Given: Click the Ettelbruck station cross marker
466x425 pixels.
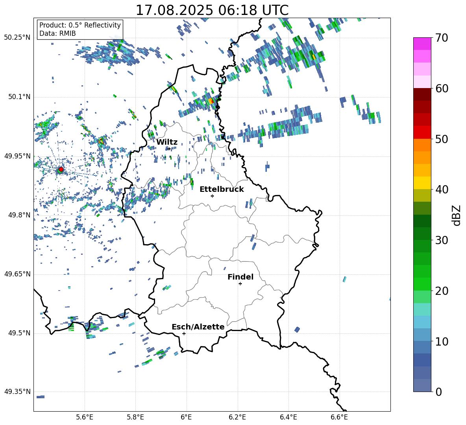Looking at the screenshot, I should [212, 196].
